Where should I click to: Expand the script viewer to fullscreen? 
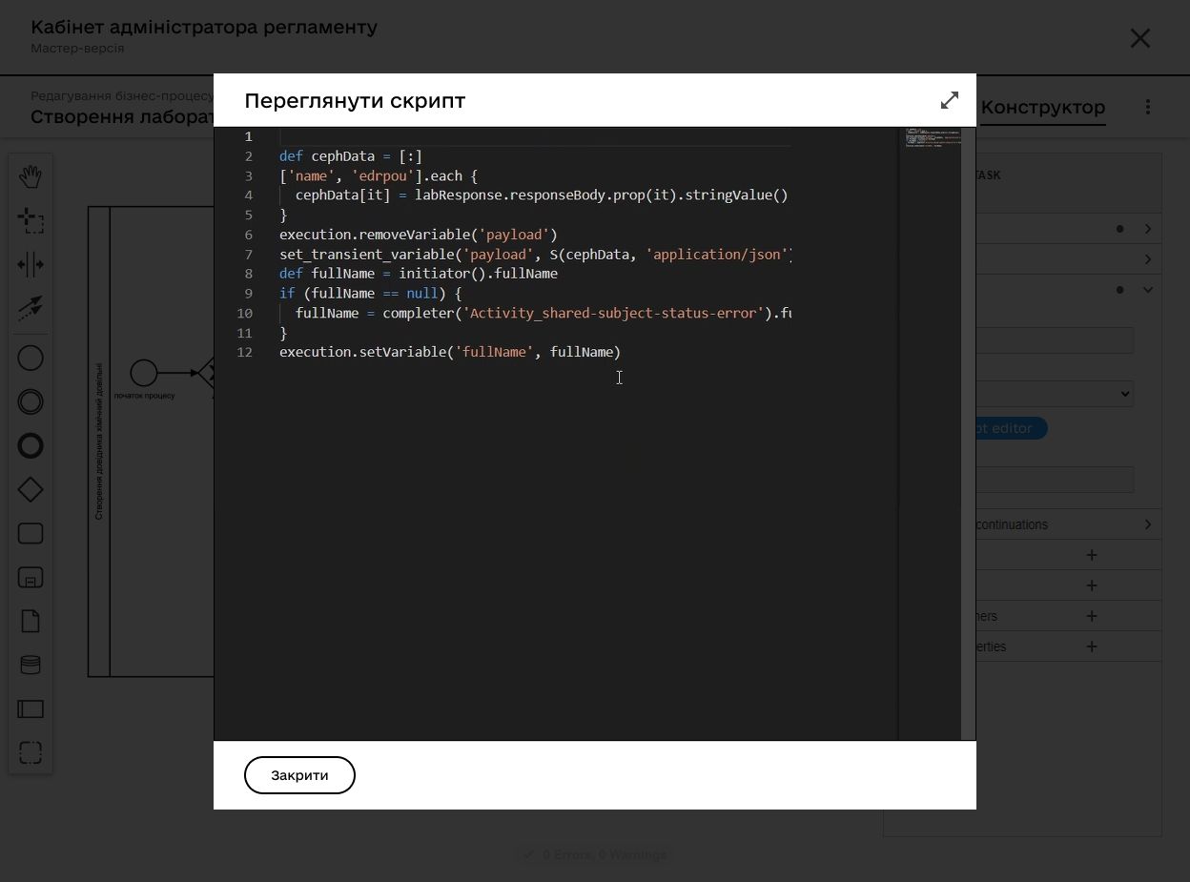(950, 100)
